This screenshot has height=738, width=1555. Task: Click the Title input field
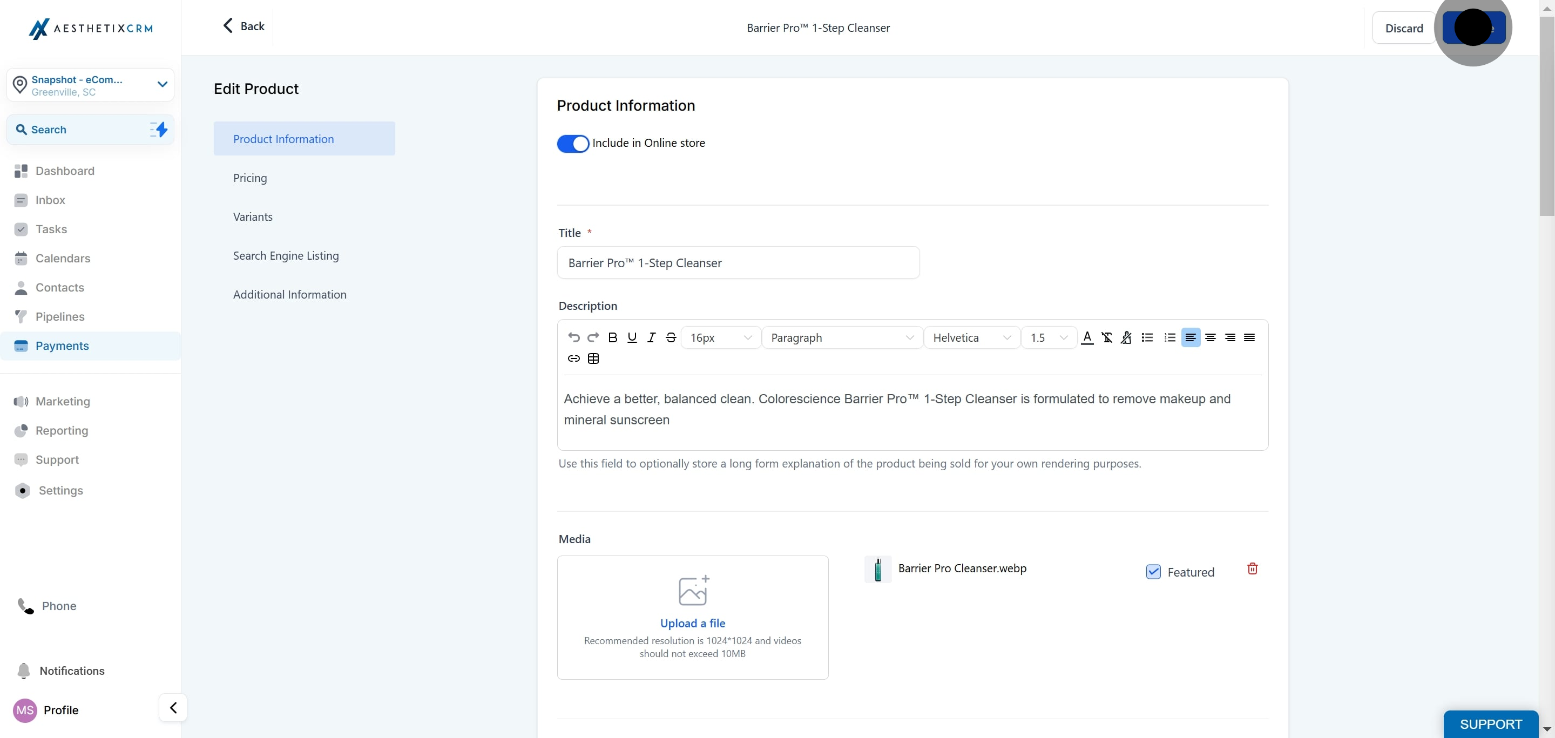click(738, 262)
